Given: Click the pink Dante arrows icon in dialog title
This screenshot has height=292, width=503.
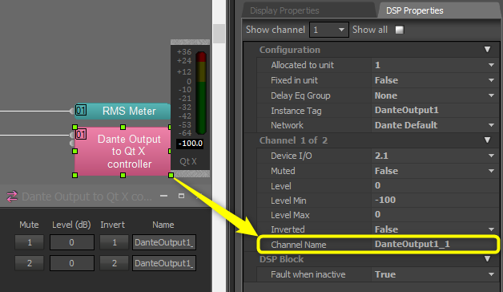Looking at the screenshot, I should [x=12, y=197].
